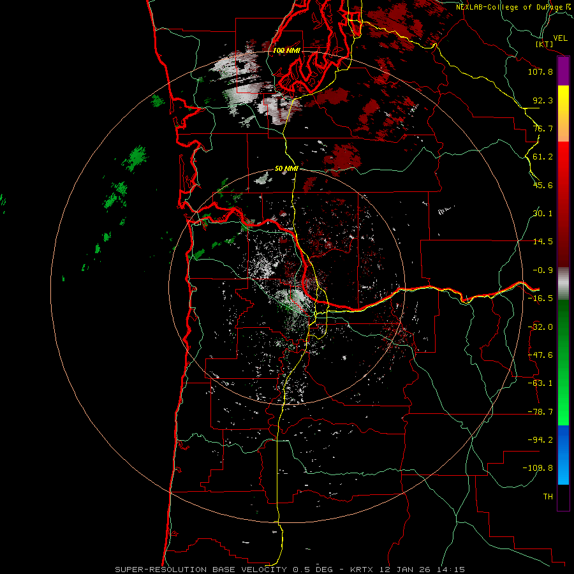
Task: Click the 50 NMI range ring label
Action: (x=286, y=168)
